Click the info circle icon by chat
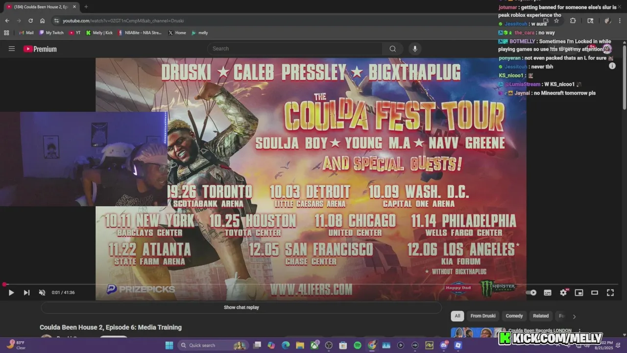 point(612,66)
